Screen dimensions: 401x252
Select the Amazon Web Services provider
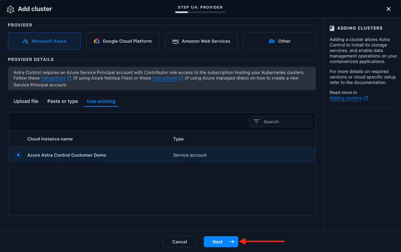pos(201,41)
